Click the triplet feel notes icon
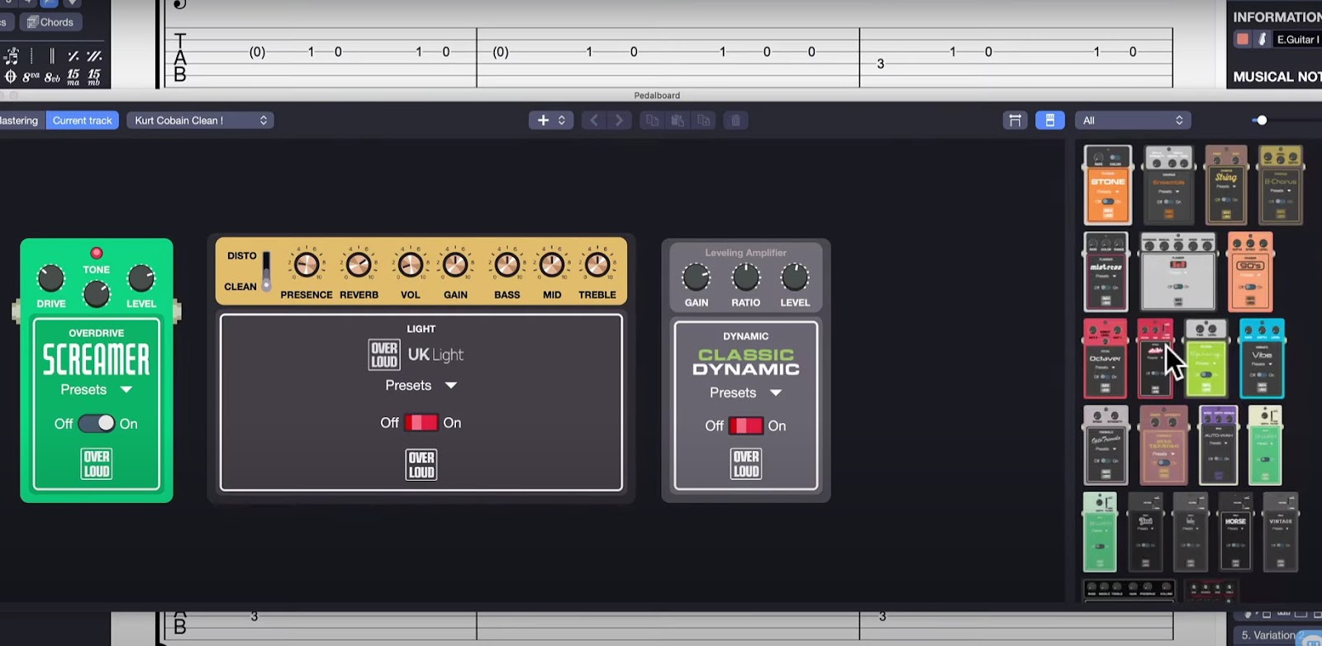The image size is (1322, 646). click(x=12, y=56)
